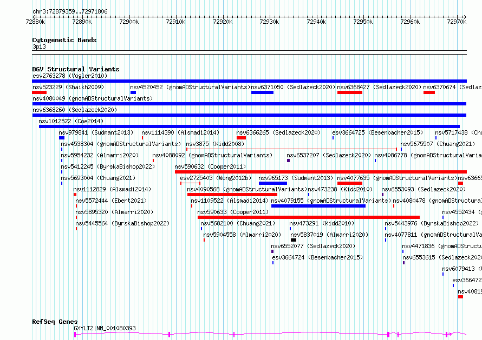Click the 3p13 band label
Screen dimensions: 482x340
pyautogui.click(x=39, y=46)
